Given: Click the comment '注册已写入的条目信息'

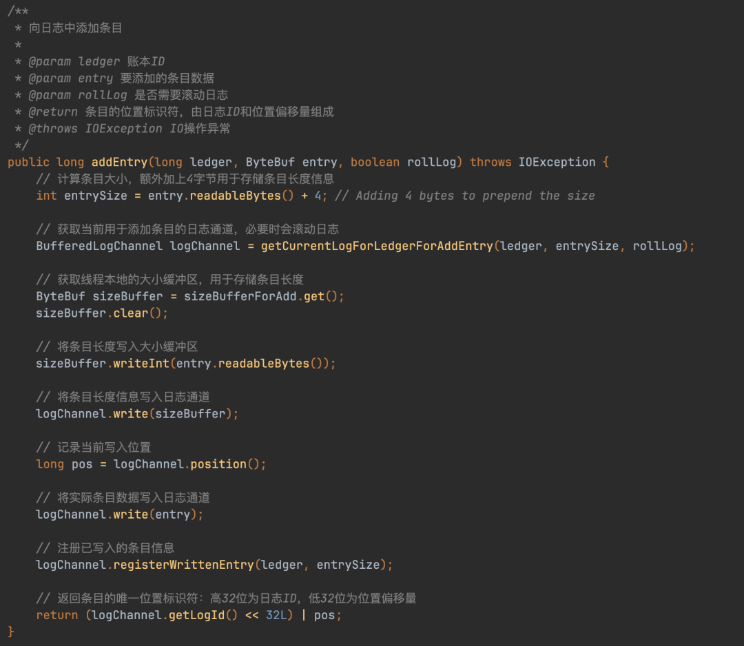Looking at the screenshot, I should (x=105, y=548).
